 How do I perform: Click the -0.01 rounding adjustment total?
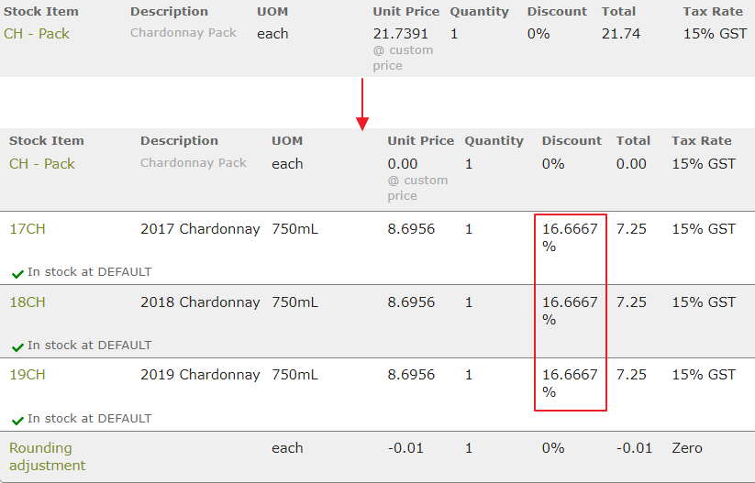click(634, 448)
